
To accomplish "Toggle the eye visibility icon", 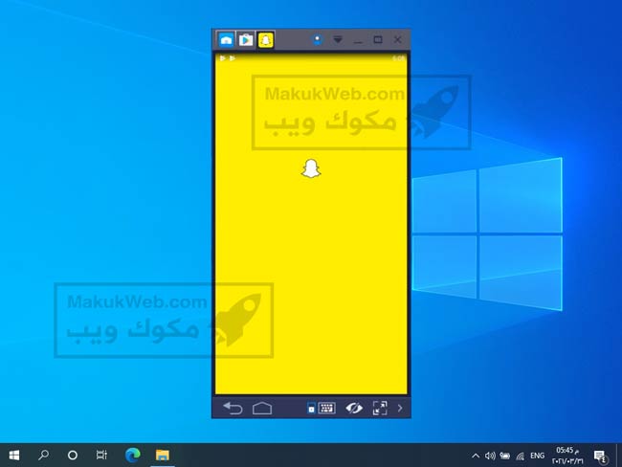I will [x=354, y=409].
